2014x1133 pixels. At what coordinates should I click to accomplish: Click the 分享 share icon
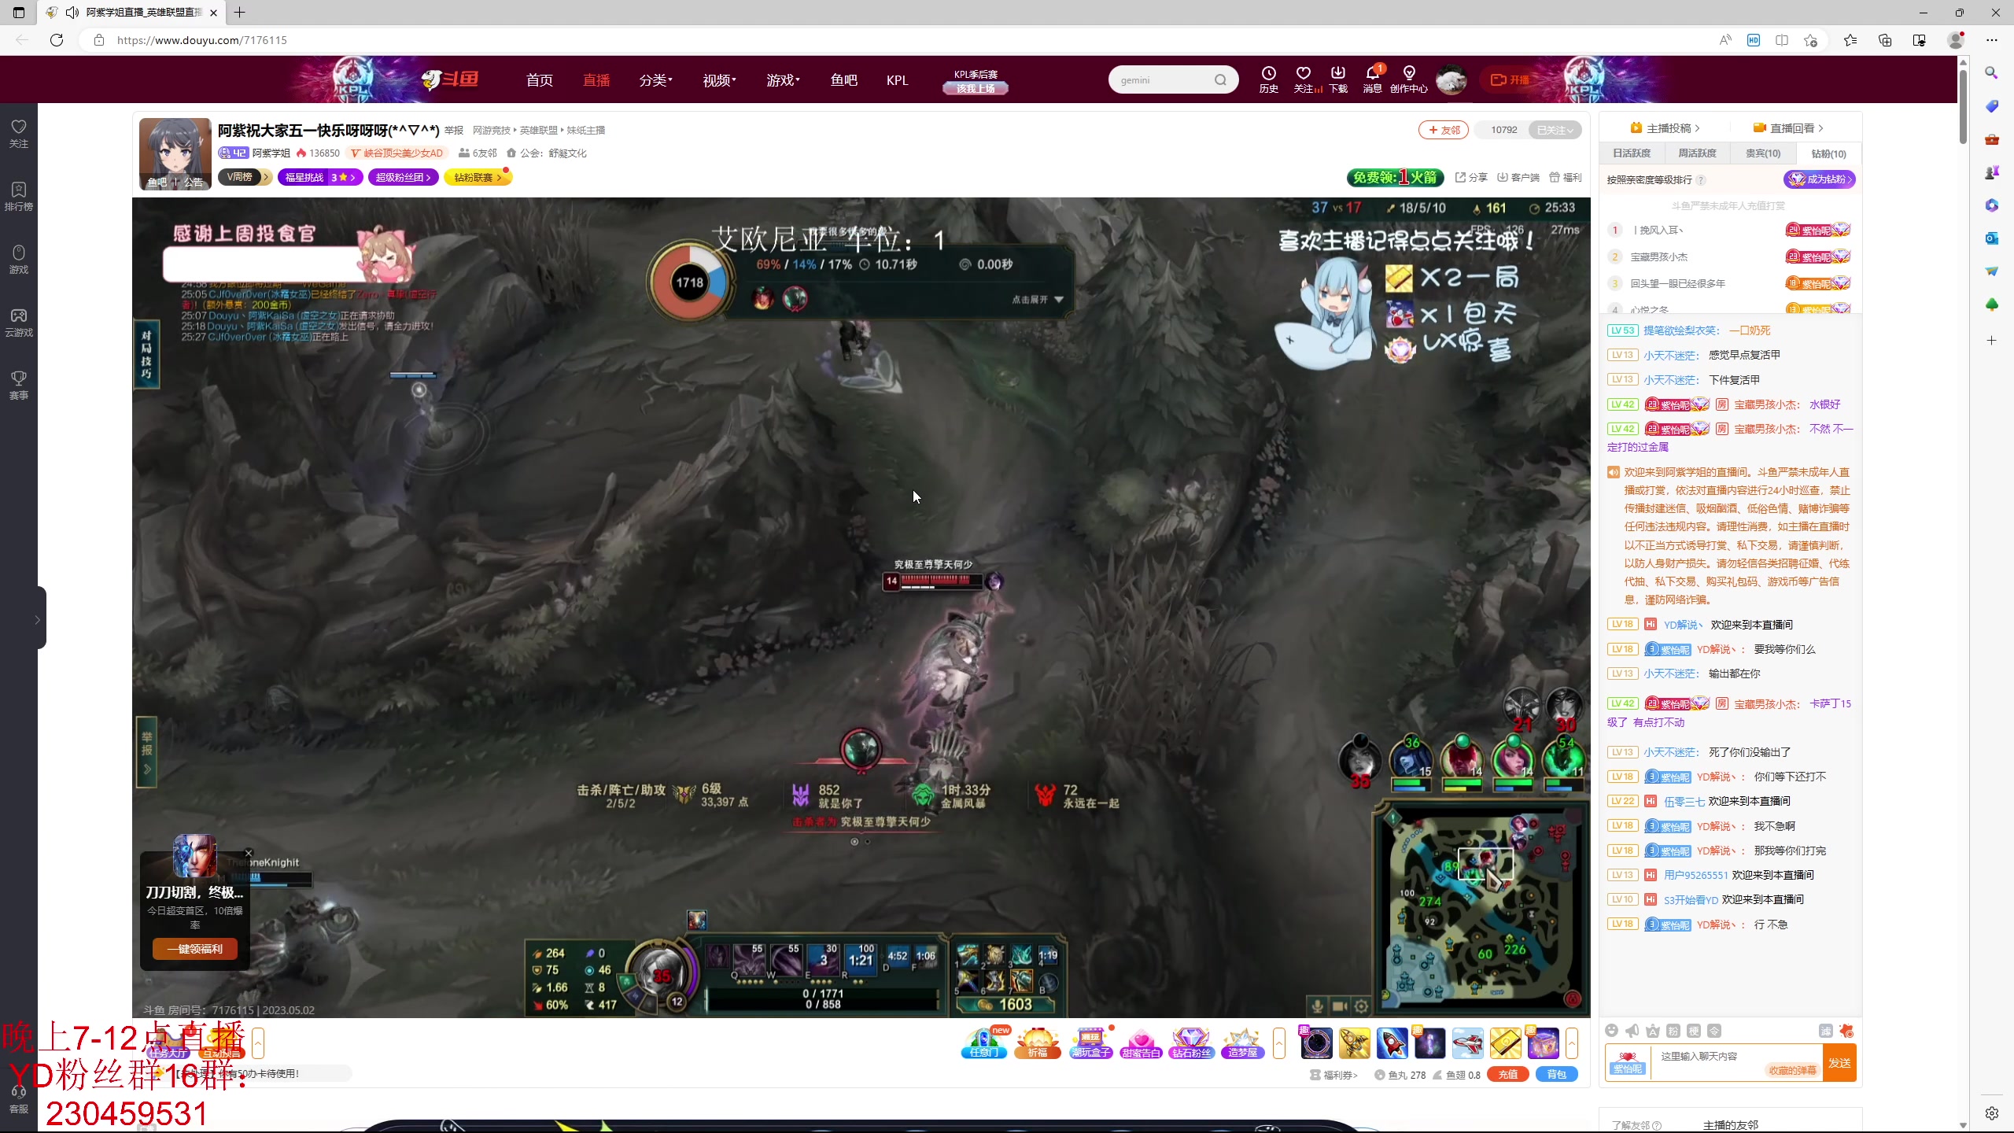coord(1471,177)
